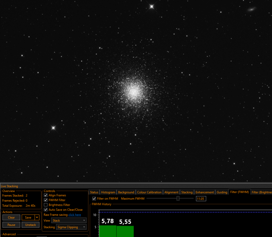This screenshot has height=237, width=272.
Task: Click the FWHM History label
Action: pyautogui.click(x=101, y=204)
